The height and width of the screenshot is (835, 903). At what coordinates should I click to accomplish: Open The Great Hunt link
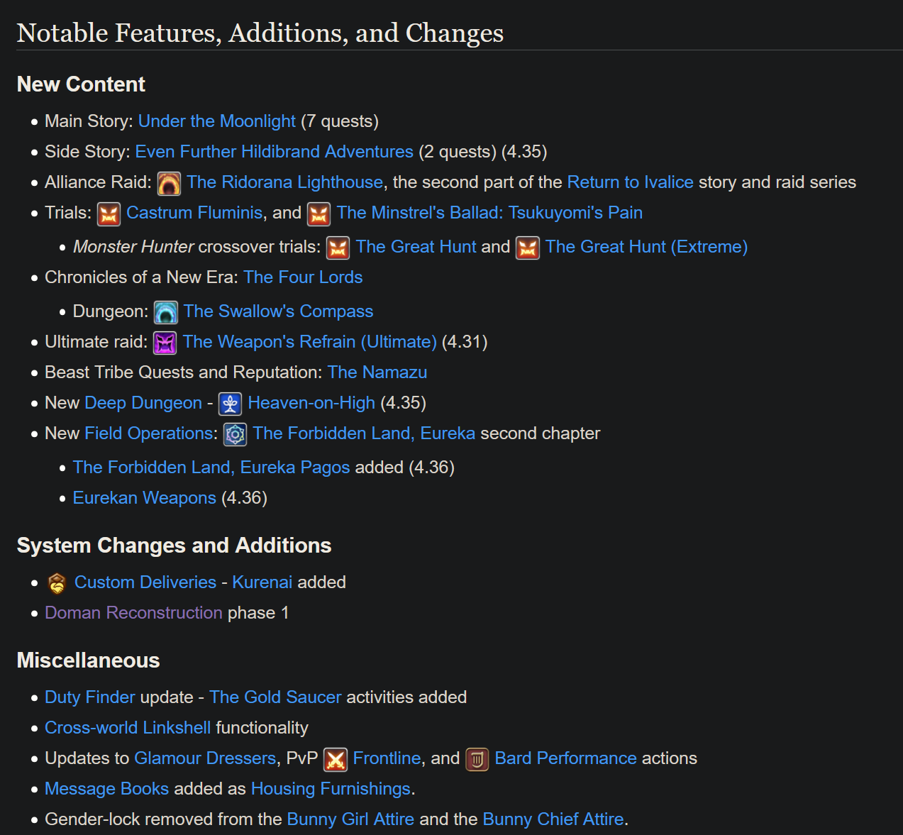[x=416, y=247]
